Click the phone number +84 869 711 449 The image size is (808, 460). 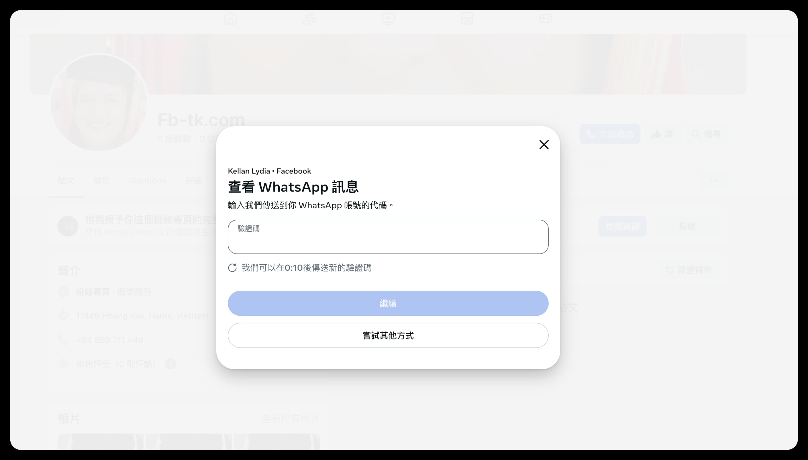[110, 340]
